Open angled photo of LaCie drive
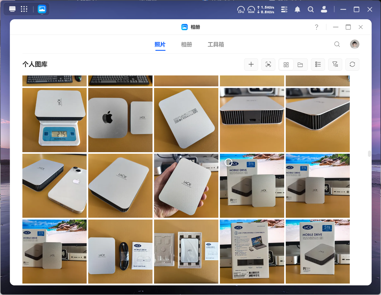The image size is (381, 295). point(120,186)
